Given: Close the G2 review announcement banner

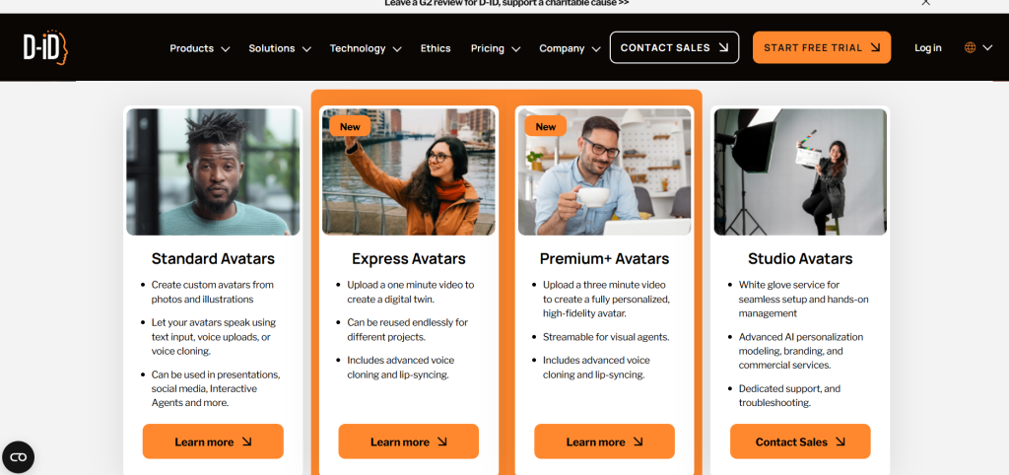Looking at the screenshot, I should [x=925, y=3].
